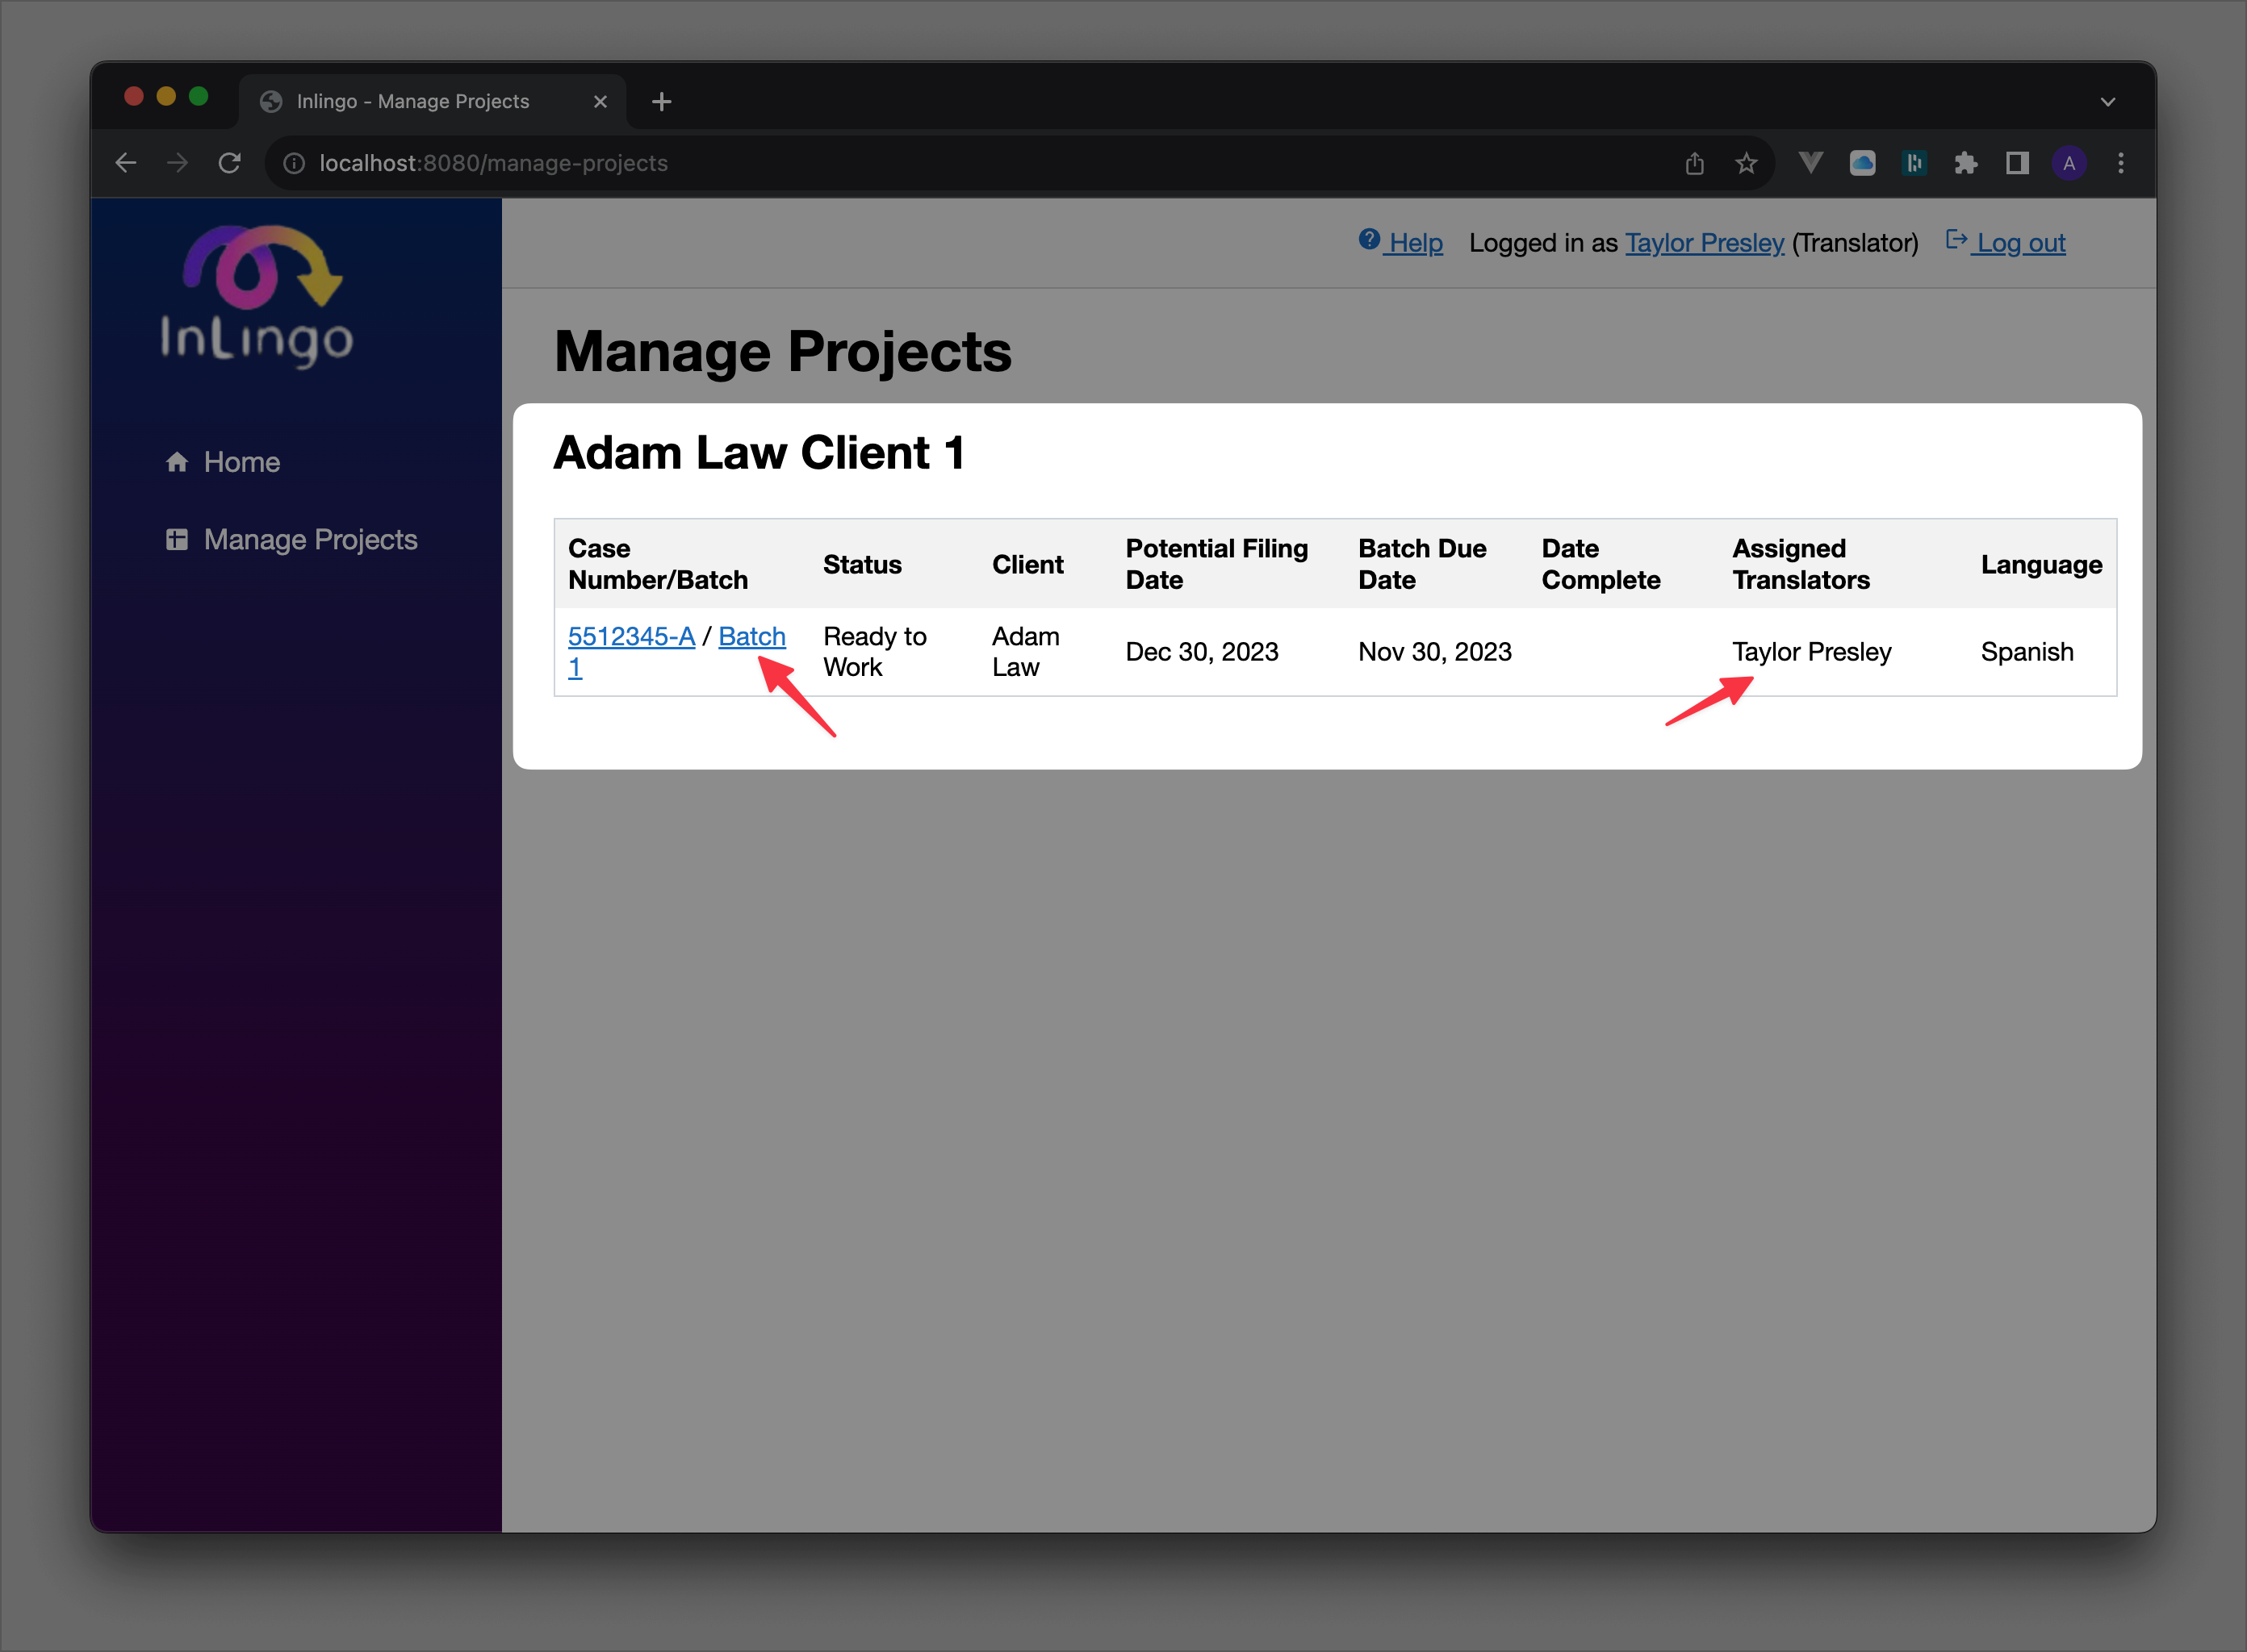Bookmark the page with the star icon
This screenshot has height=1652, width=2247.
click(1746, 162)
